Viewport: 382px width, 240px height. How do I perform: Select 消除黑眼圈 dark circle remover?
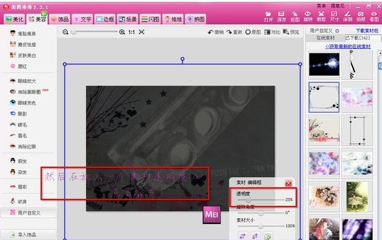pyautogui.click(x=25, y=92)
